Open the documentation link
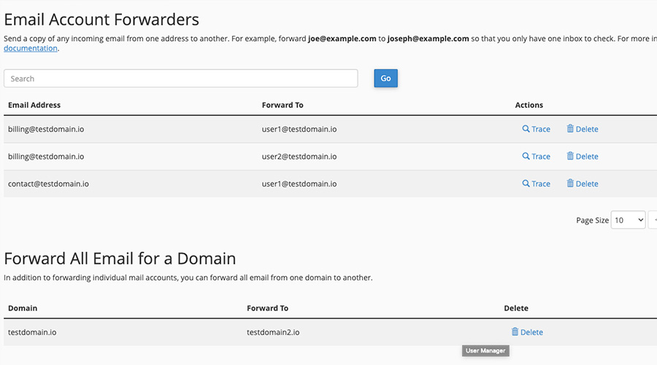657x365 pixels. pyautogui.click(x=31, y=49)
